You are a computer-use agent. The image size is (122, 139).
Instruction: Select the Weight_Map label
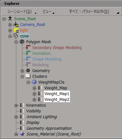pyautogui.click(x=56, y=88)
